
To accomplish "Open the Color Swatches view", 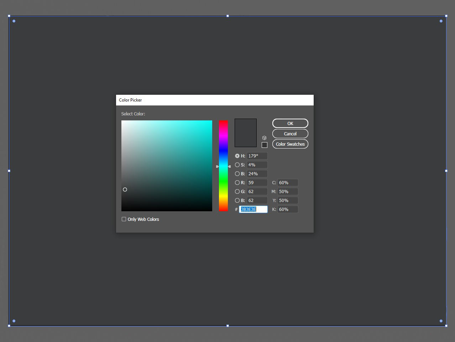I will [x=290, y=144].
